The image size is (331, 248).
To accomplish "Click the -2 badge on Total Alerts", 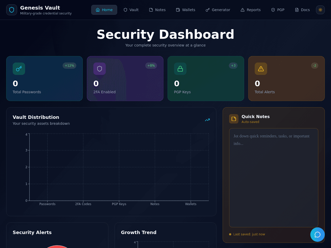I will click(x=315, y=66).
